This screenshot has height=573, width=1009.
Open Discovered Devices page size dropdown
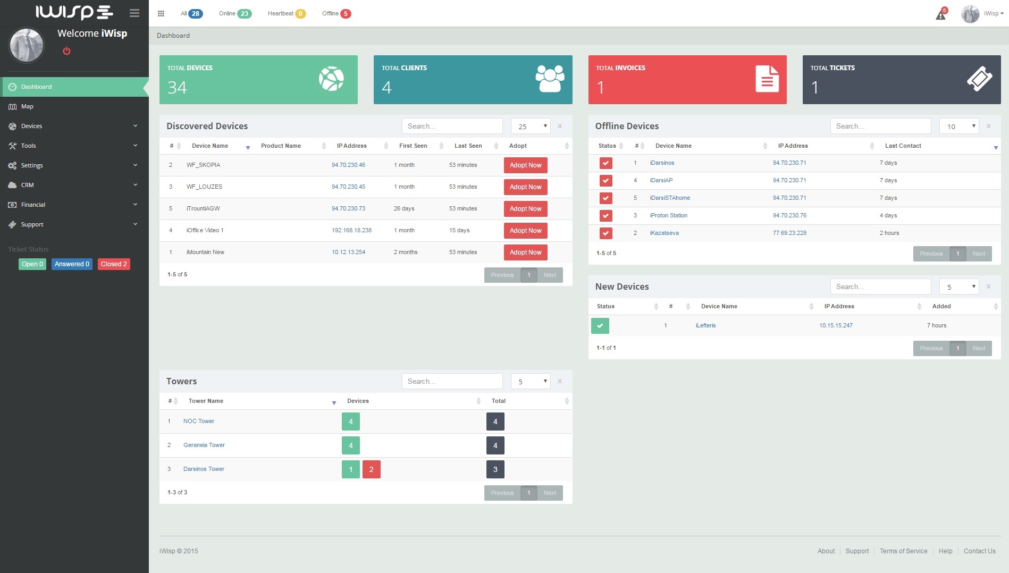tap(531, 127)
